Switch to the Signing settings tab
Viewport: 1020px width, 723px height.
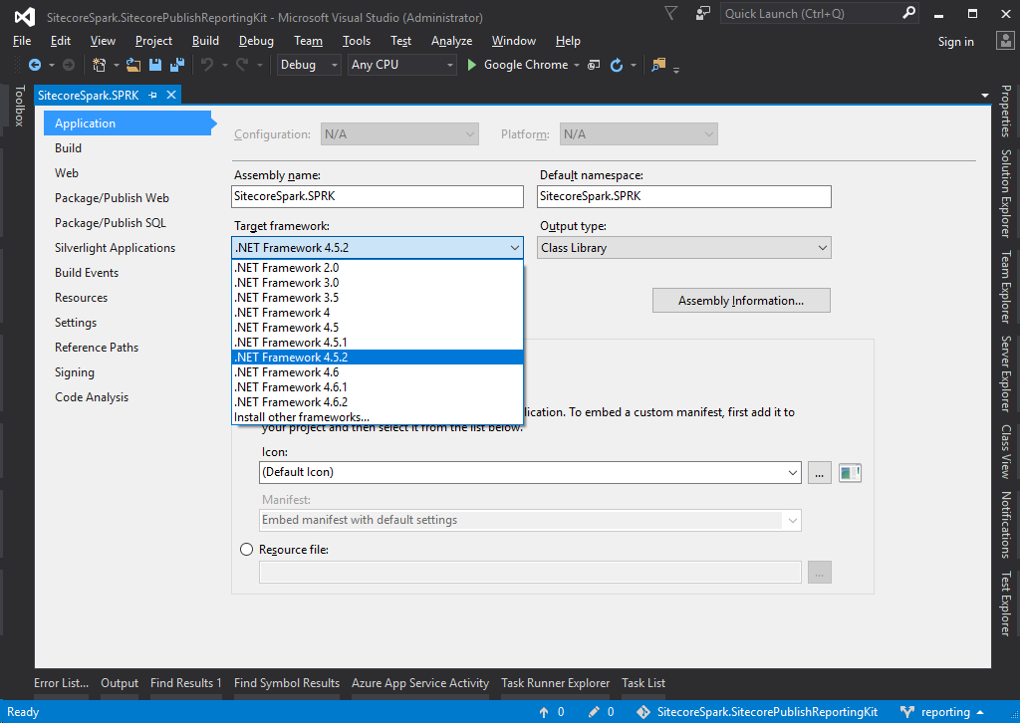point(75,372)
